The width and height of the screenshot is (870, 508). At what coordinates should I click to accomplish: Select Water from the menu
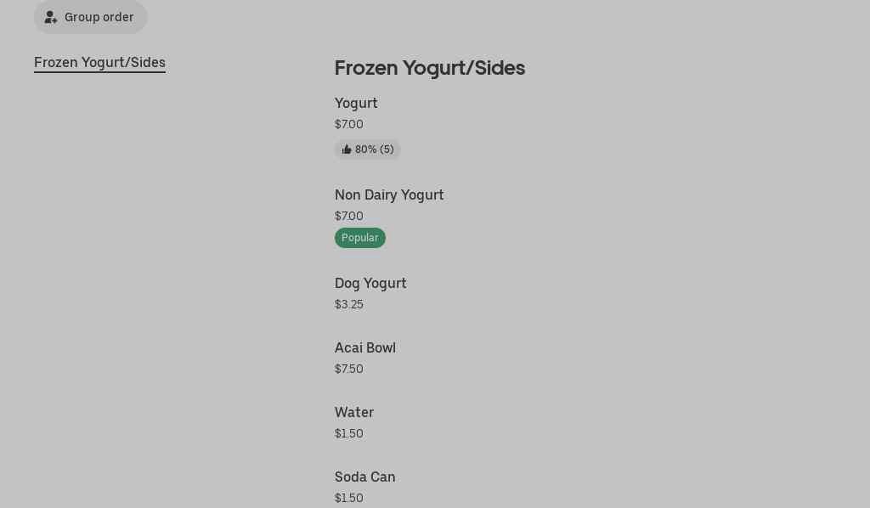(354, 412)
